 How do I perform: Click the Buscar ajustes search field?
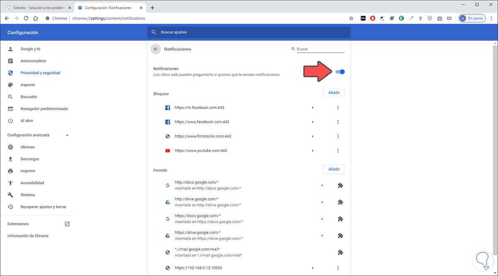(249, 32)
